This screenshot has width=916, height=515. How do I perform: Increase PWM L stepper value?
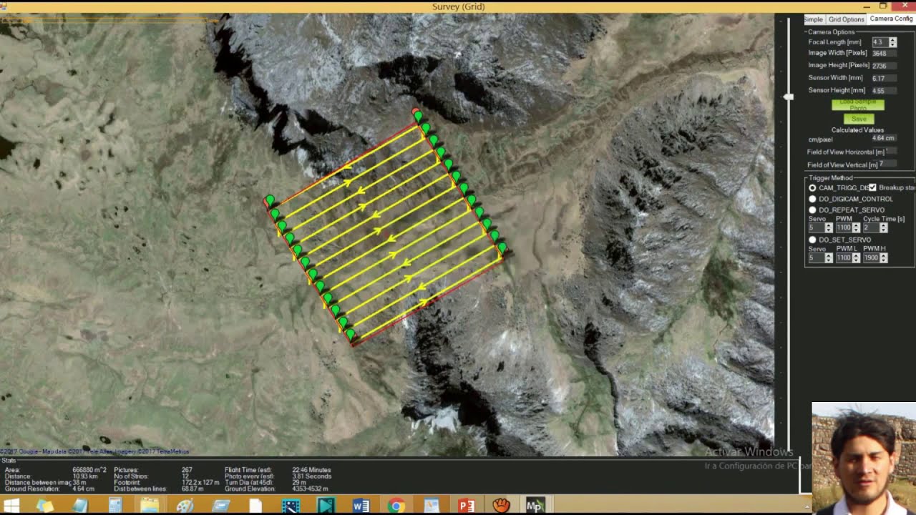[x=857, y=255]
